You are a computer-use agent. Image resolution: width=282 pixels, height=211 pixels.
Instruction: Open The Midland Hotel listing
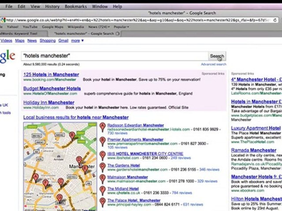click(x=123, y=189)
